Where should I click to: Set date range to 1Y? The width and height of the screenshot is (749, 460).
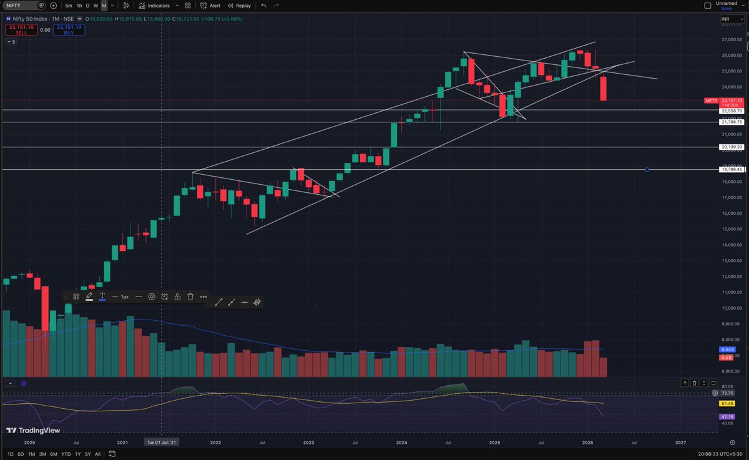78,454
